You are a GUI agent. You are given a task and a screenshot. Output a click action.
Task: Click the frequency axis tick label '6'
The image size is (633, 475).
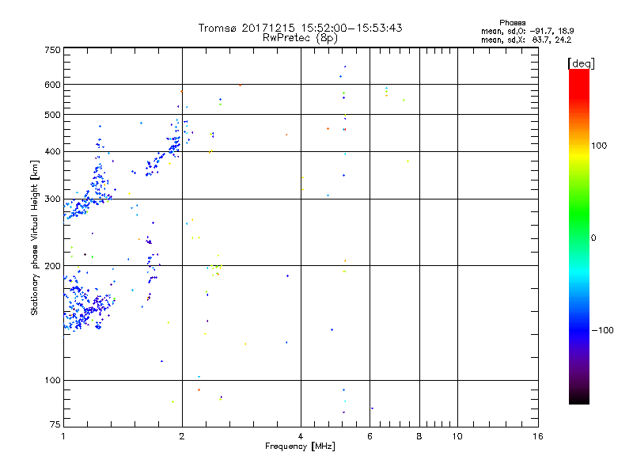[370, 436]
